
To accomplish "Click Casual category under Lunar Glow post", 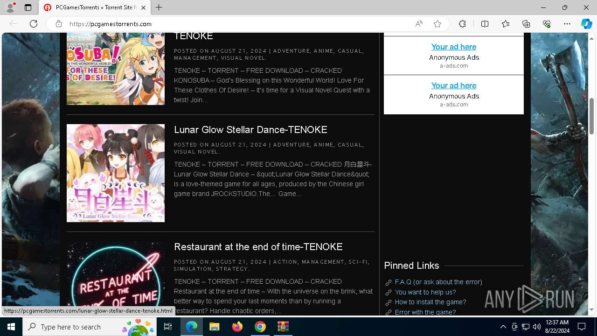I will tap(350, 145).
